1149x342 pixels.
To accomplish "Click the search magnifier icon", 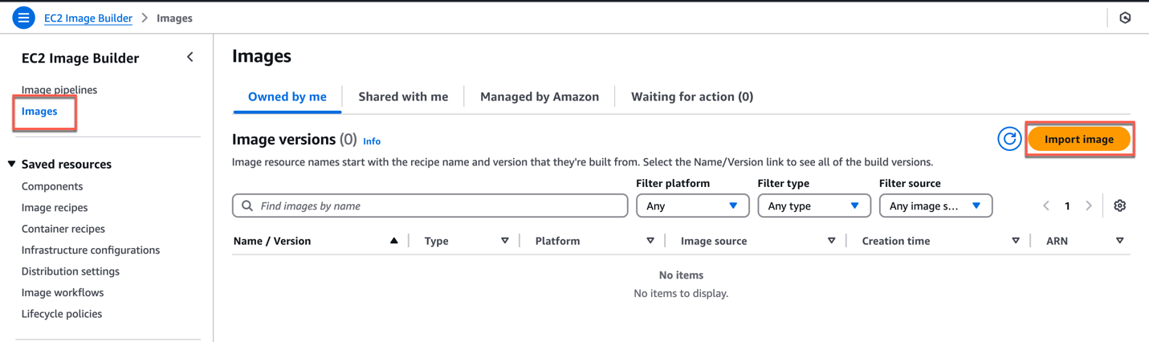I will 247,206.
